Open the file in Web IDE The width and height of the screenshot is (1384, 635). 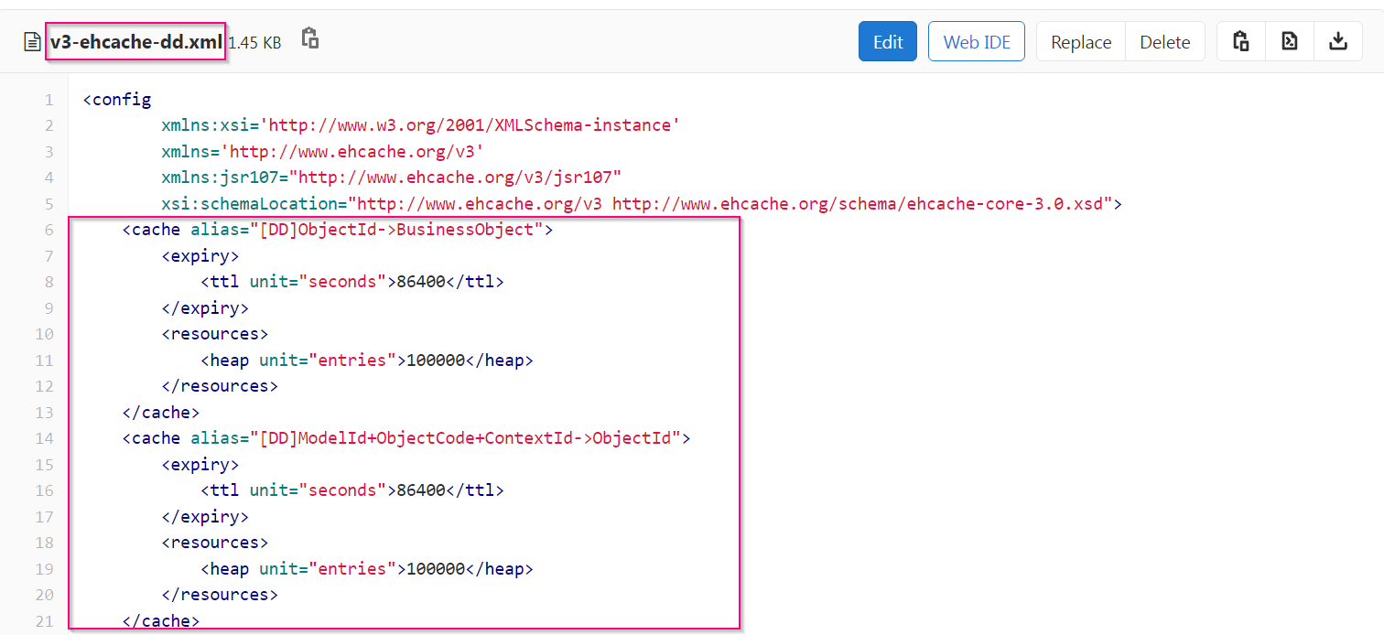[976, 42]
